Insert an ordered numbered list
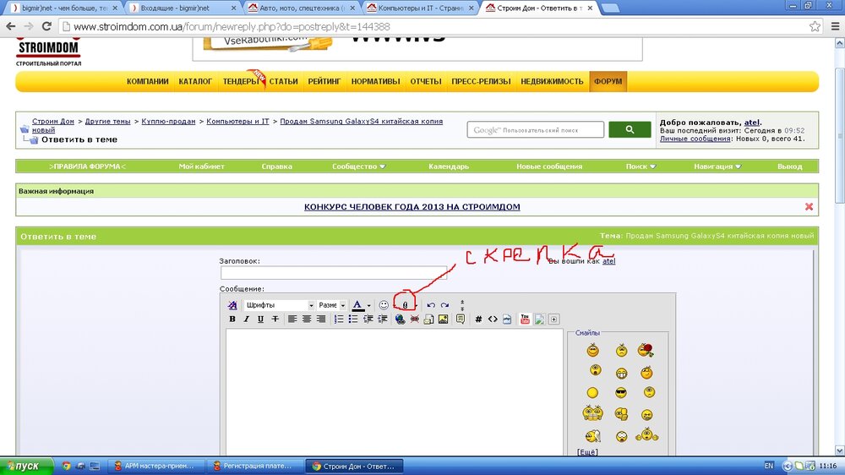The width and height of the screenshot is (845, 475). (339, 319)
